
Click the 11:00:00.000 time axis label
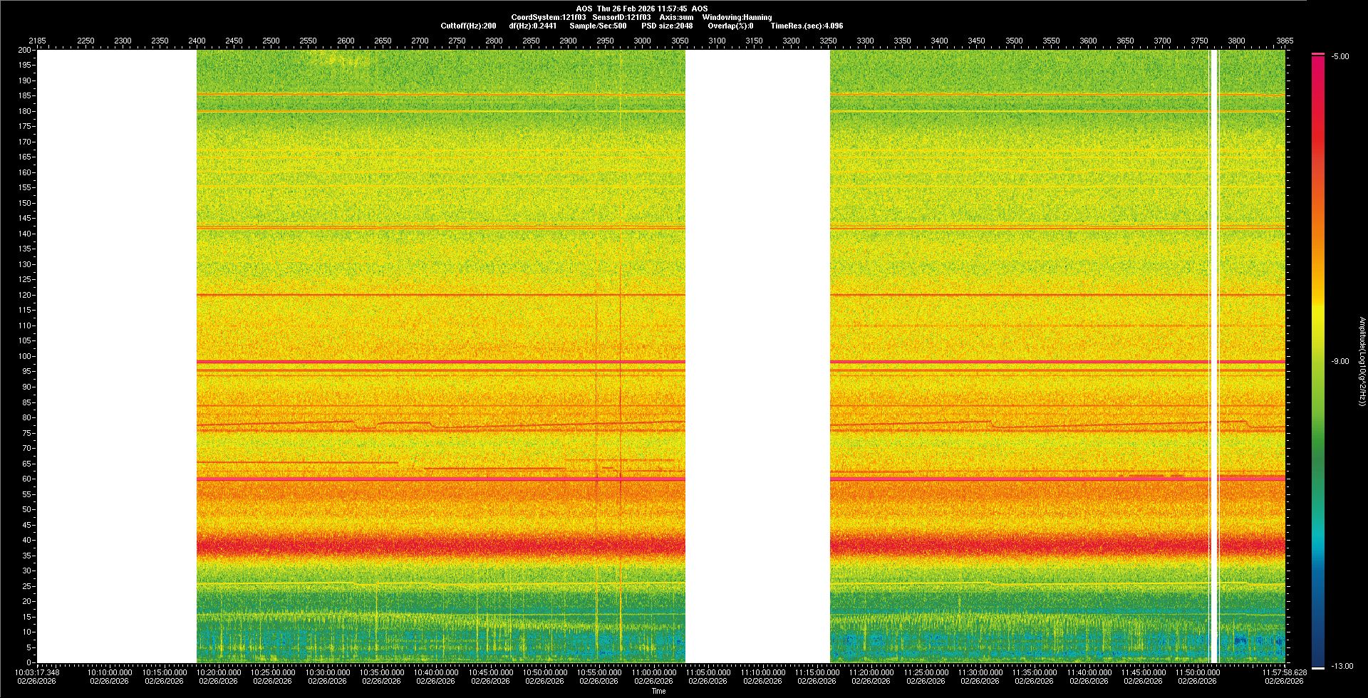[653, 672]
